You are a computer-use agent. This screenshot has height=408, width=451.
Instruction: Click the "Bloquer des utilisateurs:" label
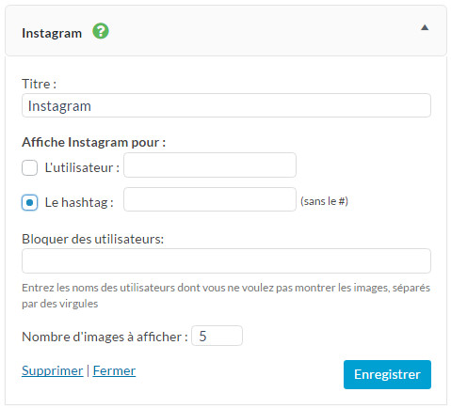[93, 239]
